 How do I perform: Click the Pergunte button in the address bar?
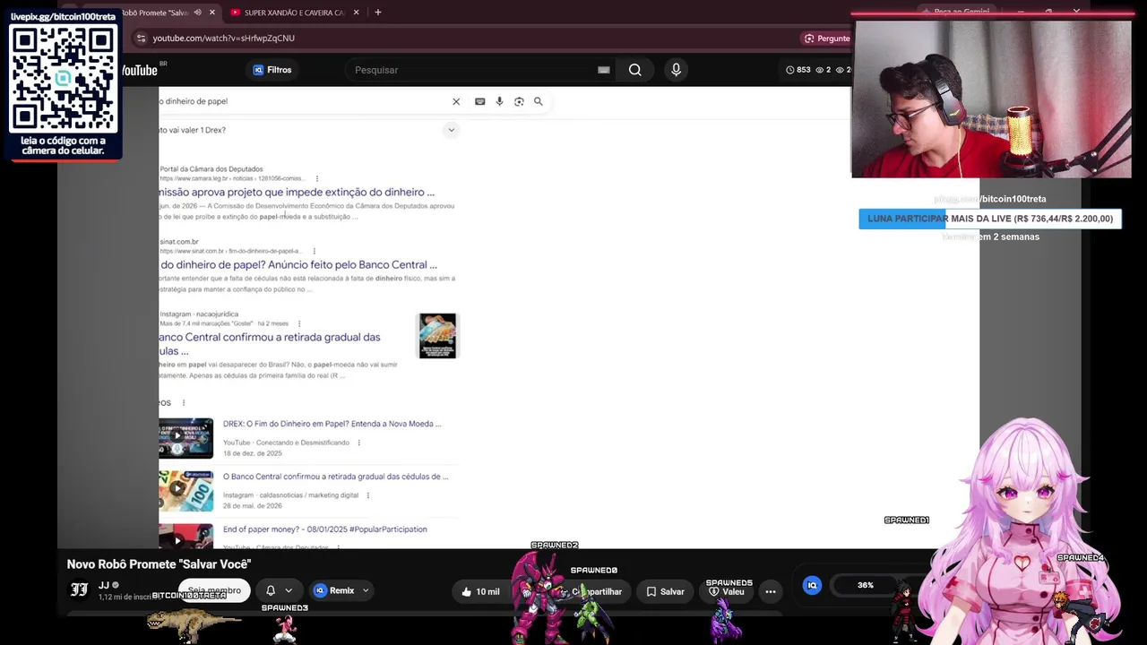827,39
